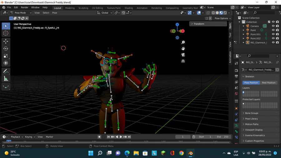
Task: Open the Render properties tab icon
Action: (236, 70)
